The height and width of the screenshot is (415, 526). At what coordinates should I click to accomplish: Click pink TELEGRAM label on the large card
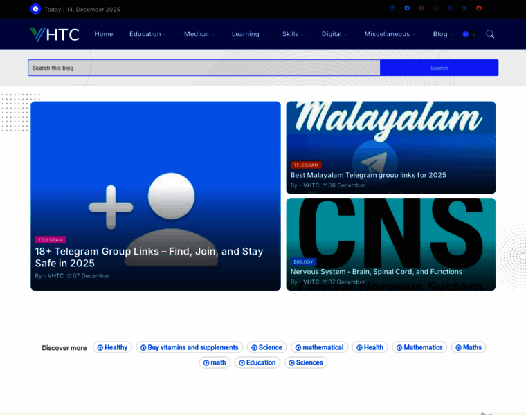point(51,240)
